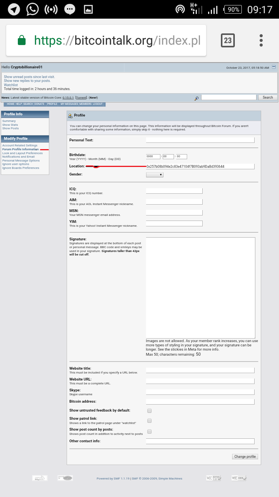Click the Search button
Viewport: 279px width, 497px height.
(268, 97)
